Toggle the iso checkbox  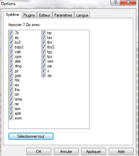coord(11,85)
